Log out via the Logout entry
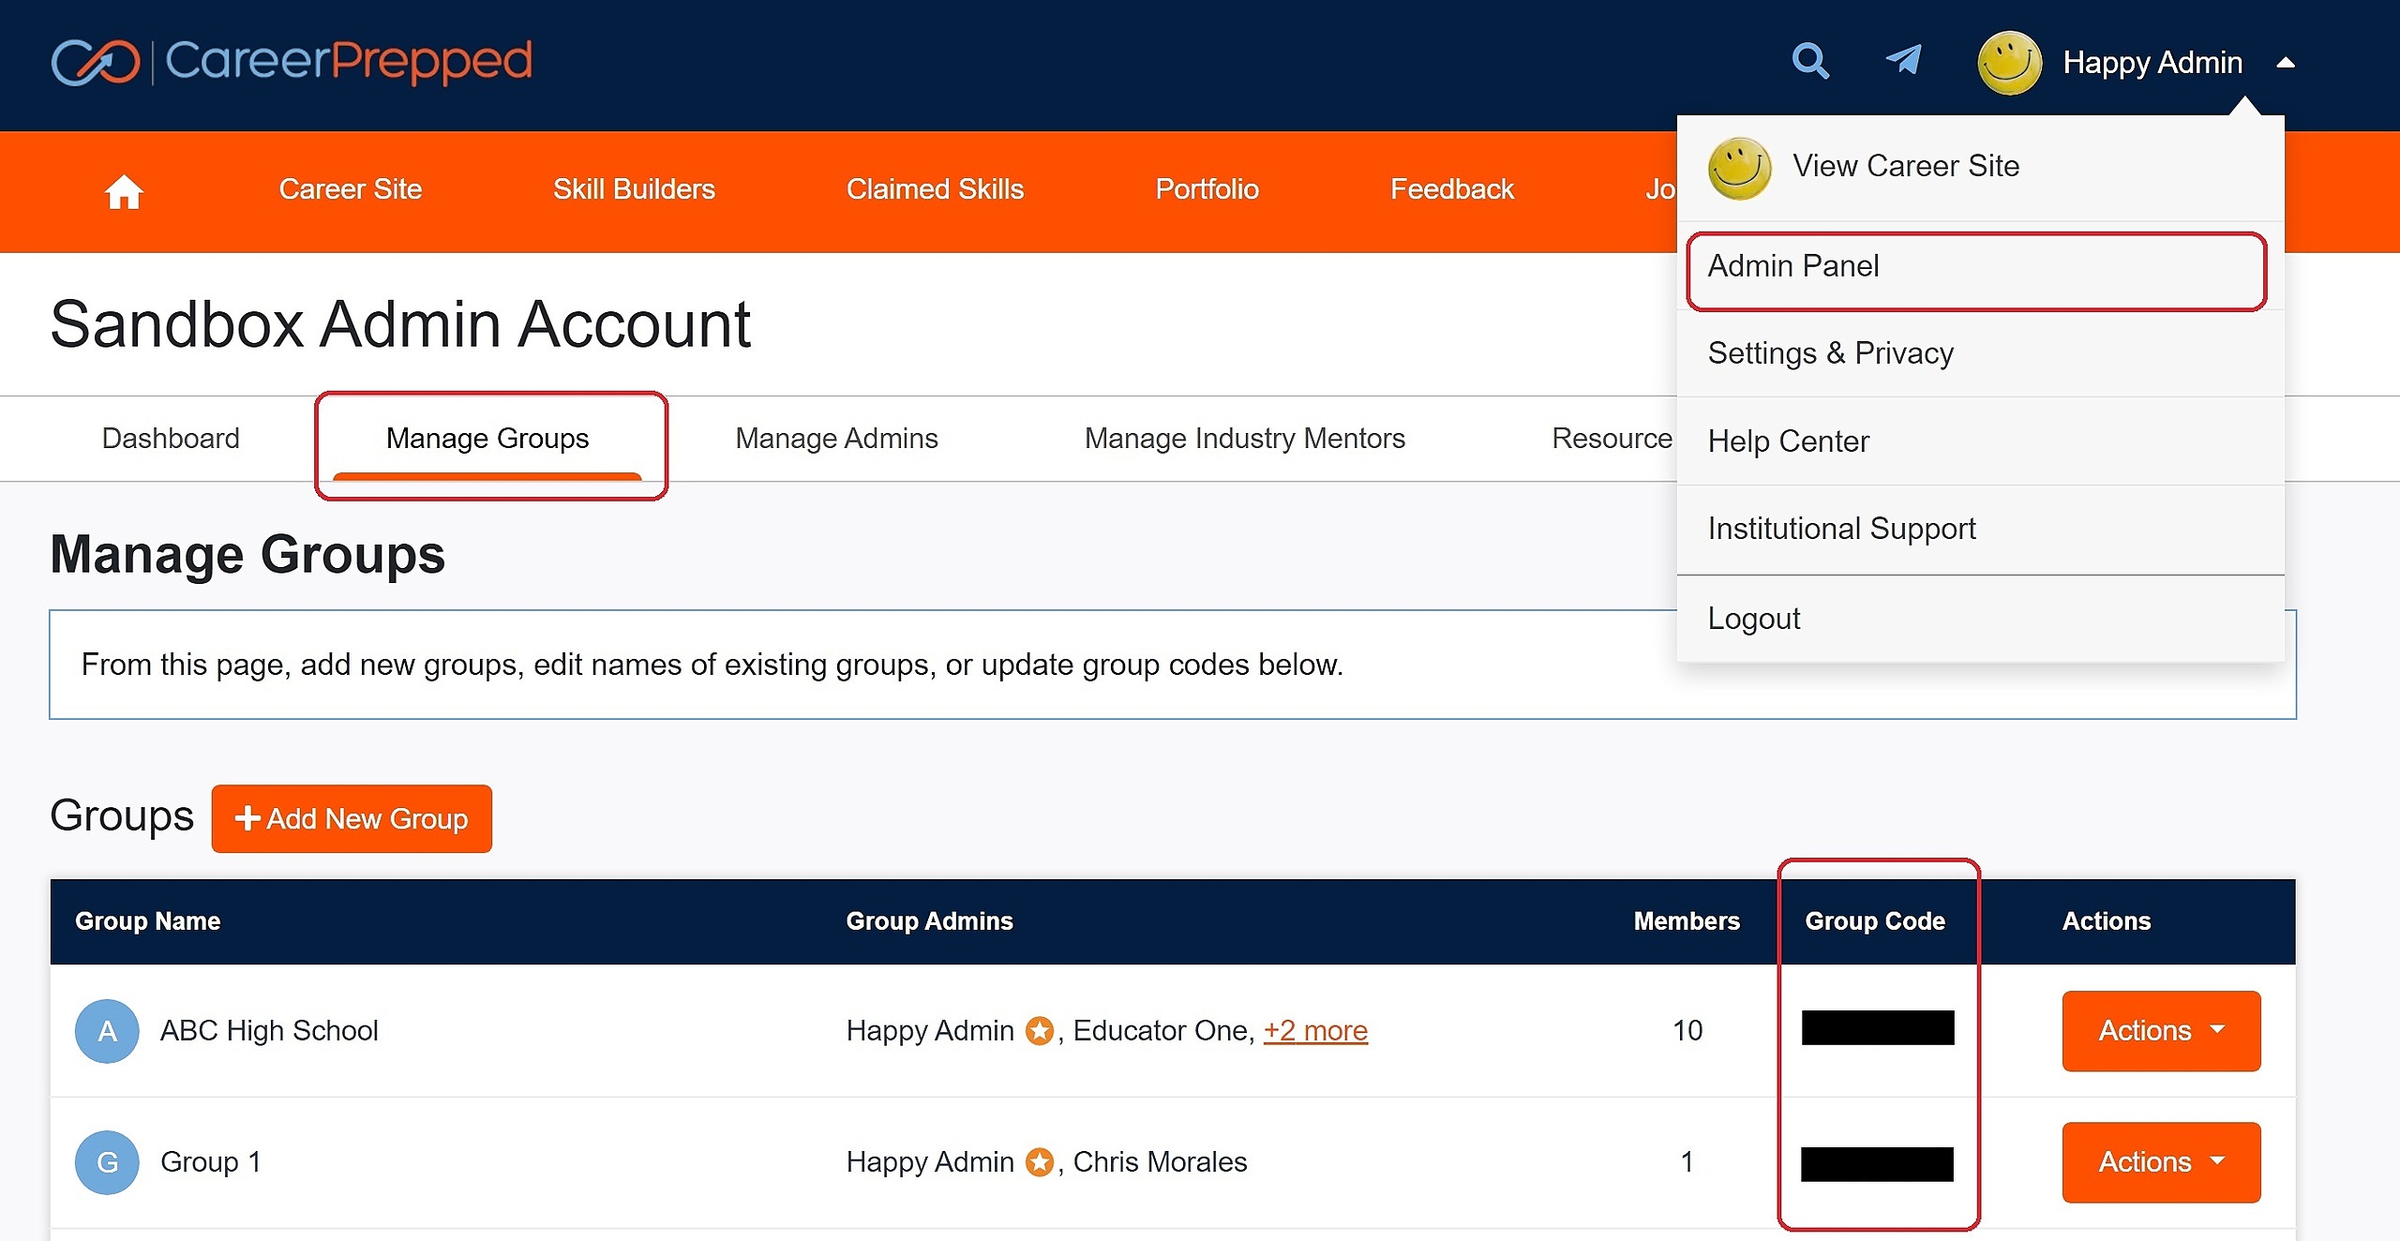Viewport: 2400px width, 1241px height. click(x=1980, y=619)
